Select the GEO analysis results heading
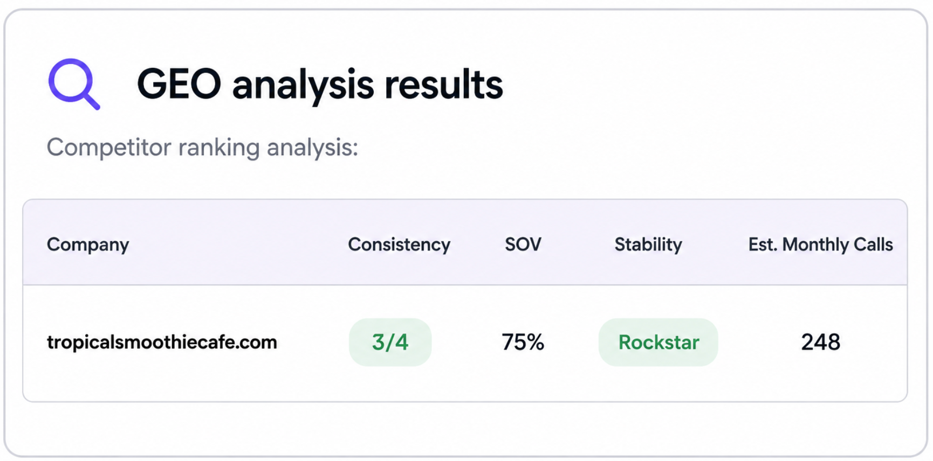 click(320, 85)
